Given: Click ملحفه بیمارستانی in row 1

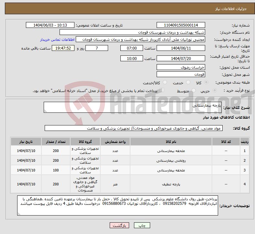Looking at the screenshot, I should (171, 151).
